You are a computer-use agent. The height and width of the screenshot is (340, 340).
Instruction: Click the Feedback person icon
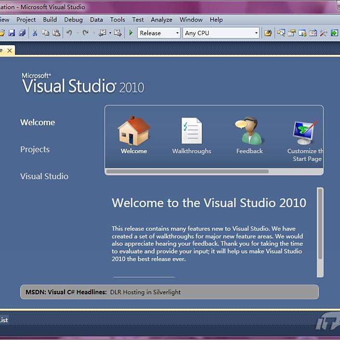[249, 131]
